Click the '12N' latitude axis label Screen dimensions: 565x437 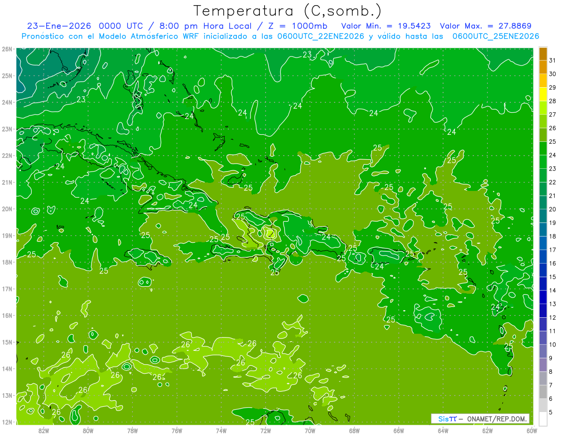pos(7,421)
